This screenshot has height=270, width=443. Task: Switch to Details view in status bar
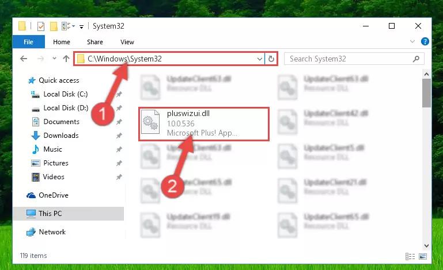pos(410,256)
